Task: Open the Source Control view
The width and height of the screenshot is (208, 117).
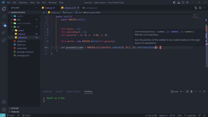Action: (4, 24)
